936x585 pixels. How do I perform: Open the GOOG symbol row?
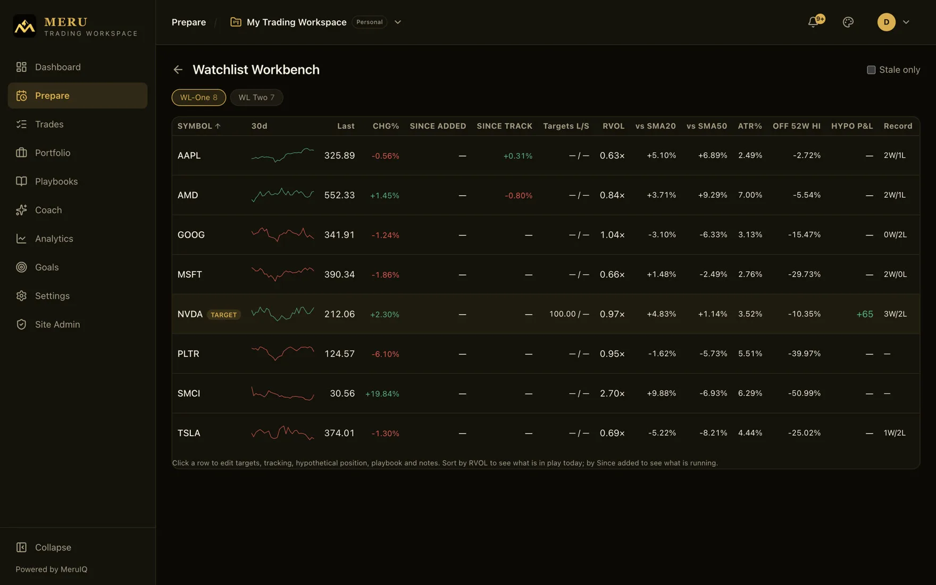tap(546, 235)
